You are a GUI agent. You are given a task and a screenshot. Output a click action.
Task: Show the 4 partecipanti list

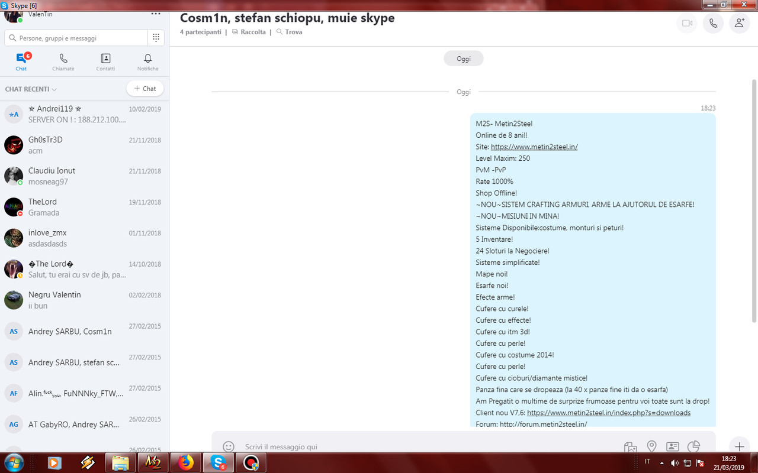200,32
